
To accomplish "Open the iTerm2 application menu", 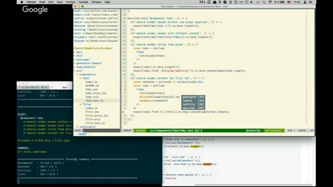I will (x=31, y=2).
